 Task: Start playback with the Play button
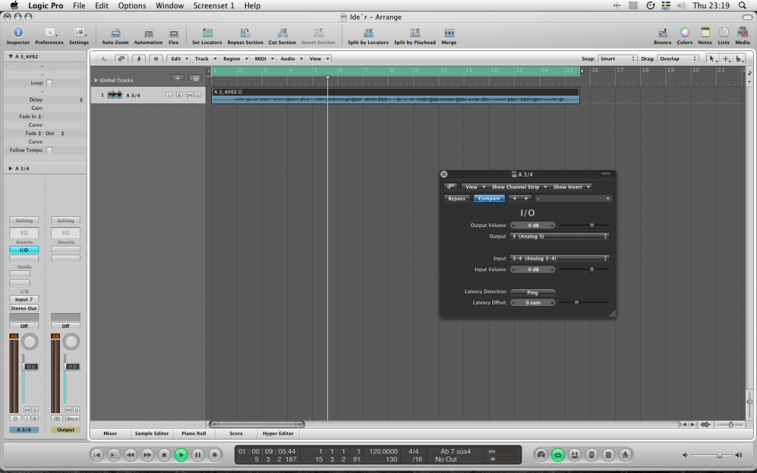click(x=181, y=455)
